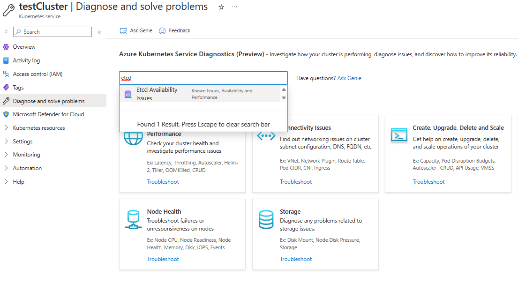518x291 pixels.
Task: Expand the Help section
Action: click(x=6, y=182)
